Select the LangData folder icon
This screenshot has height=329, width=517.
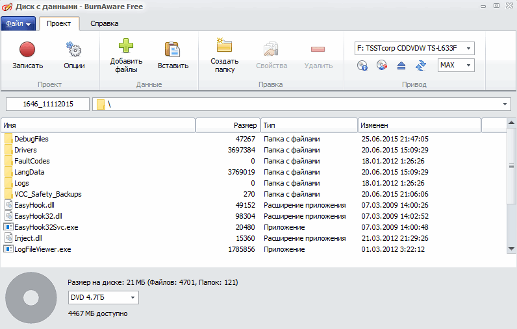[8, 172]
